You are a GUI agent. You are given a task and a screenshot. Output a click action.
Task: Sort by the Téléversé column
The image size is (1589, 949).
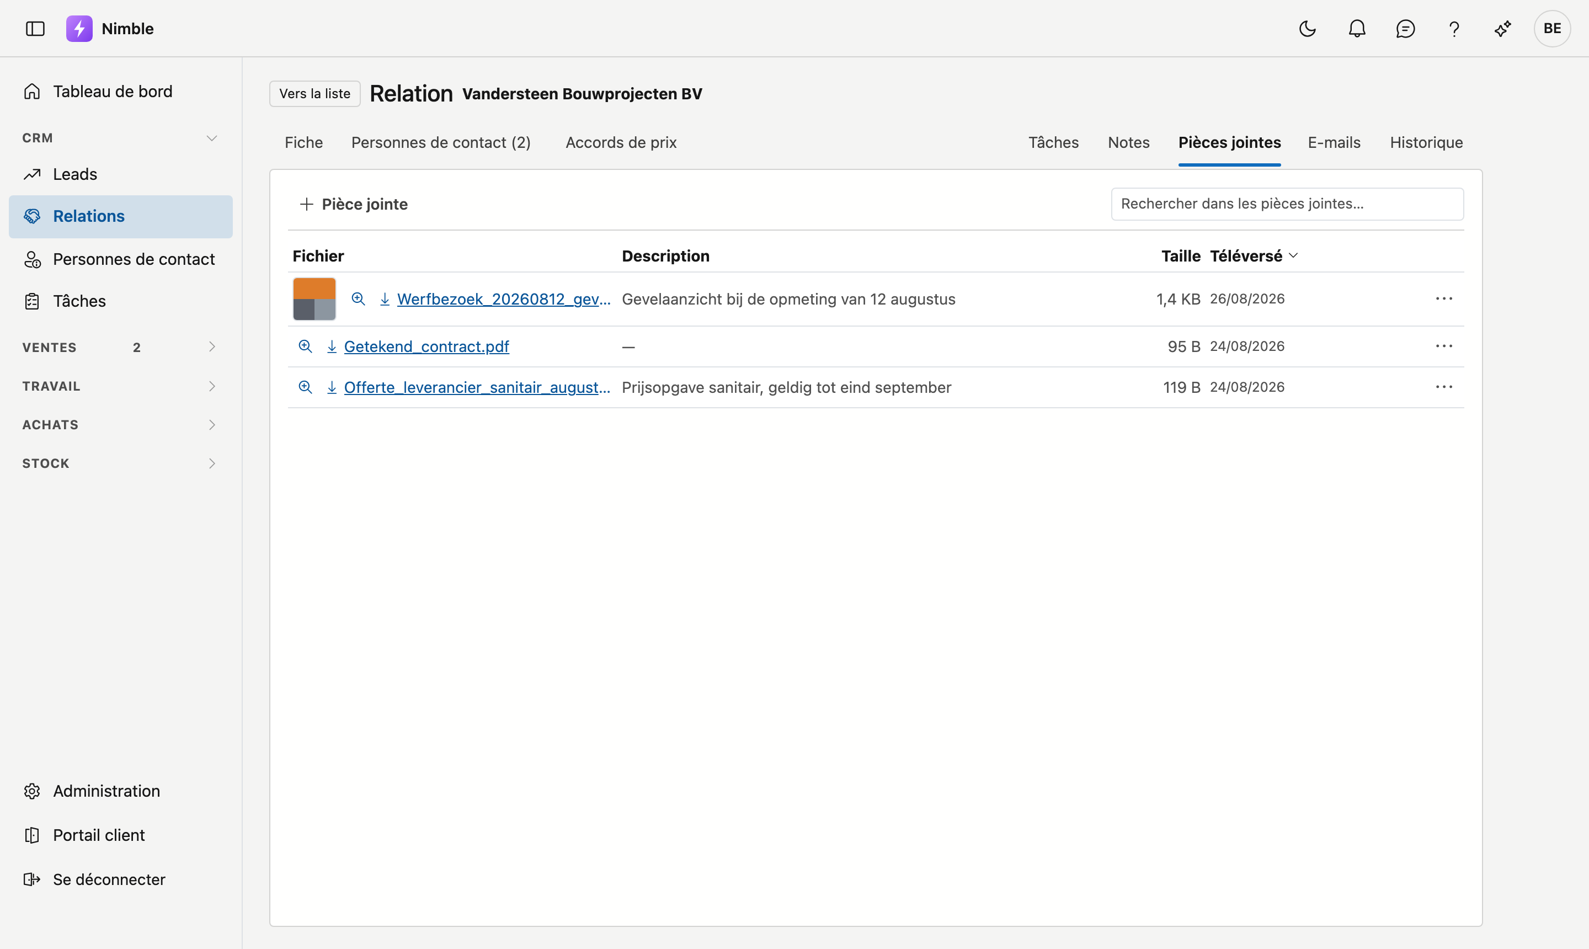(1254, 256)
